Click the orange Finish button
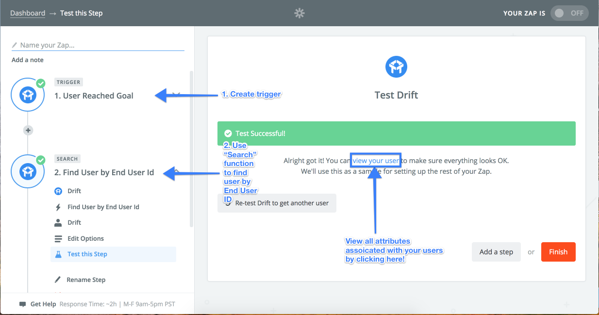Image resolution: width=599 pixels, height=315 pixels. 558,252
